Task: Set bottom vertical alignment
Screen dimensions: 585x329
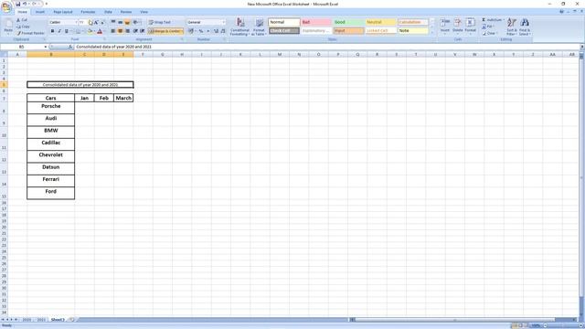Action: (127, 22)
